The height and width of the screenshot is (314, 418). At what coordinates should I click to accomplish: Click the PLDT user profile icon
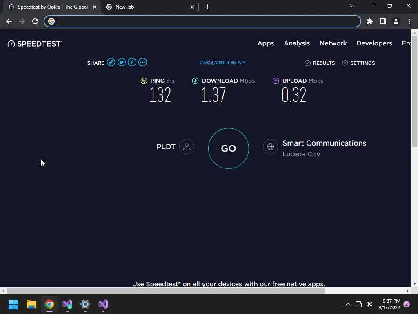click(x=187, y=147)
